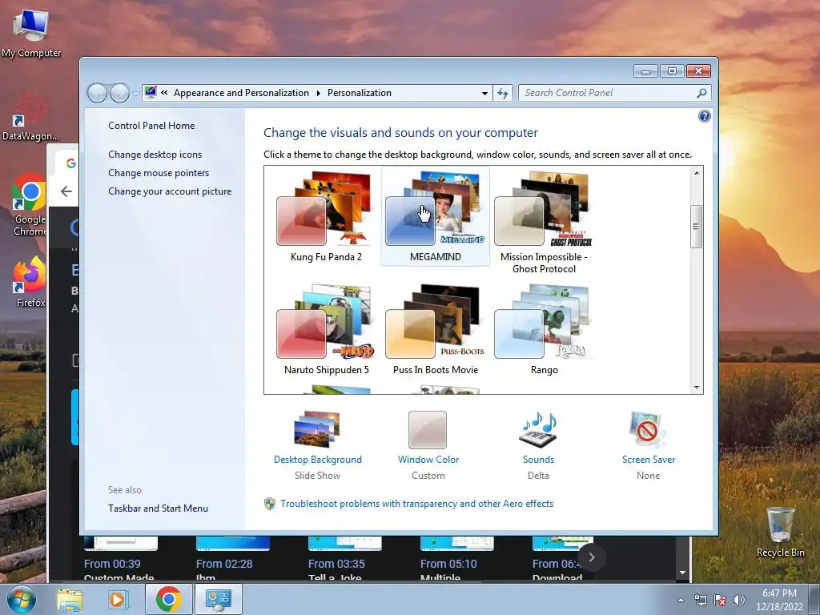Open the Recycle Bin
This screenshot has width=820, height=615.
click(x=780, y=532)
